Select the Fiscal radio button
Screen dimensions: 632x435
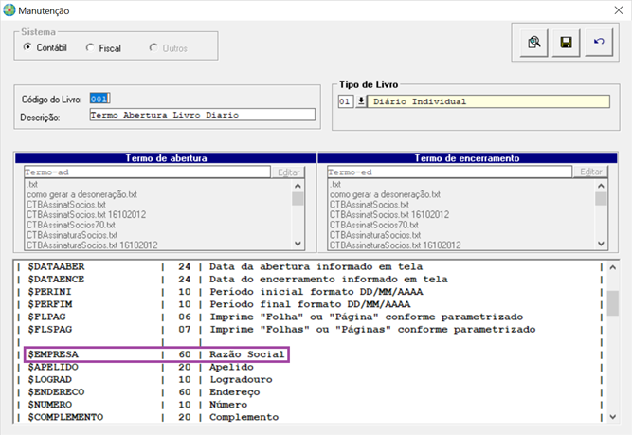90,48
